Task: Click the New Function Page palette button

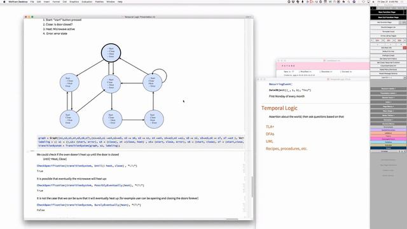Action: click(387, 12)
